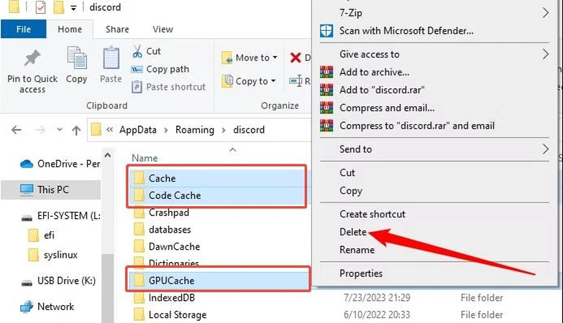Open the recent locations dropdown arrow
563x323 pixels.
(x=60, y=129)
